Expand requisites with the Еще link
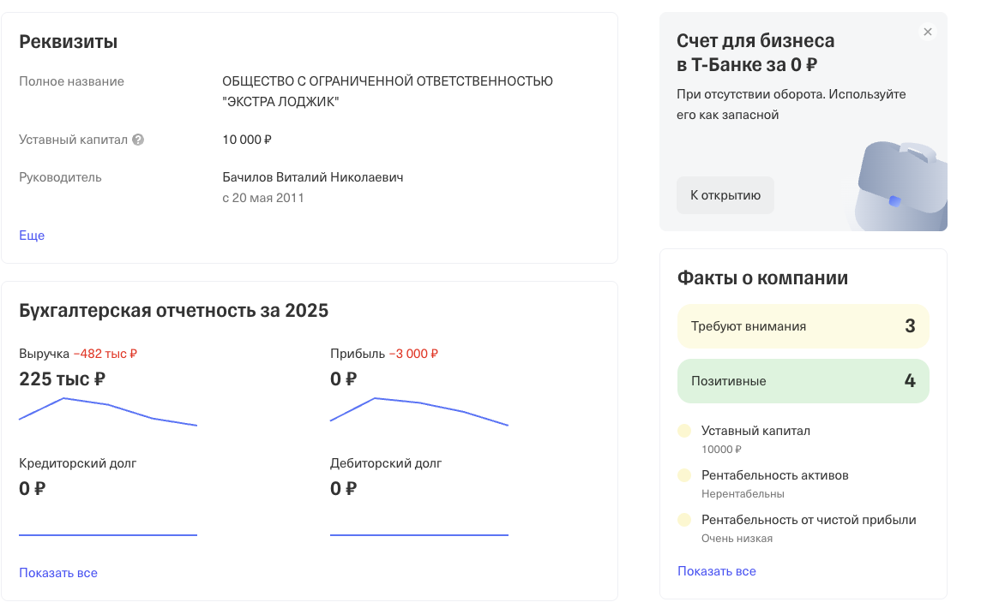The height and width of the screenshot is (614, 993). coord(32,235)
